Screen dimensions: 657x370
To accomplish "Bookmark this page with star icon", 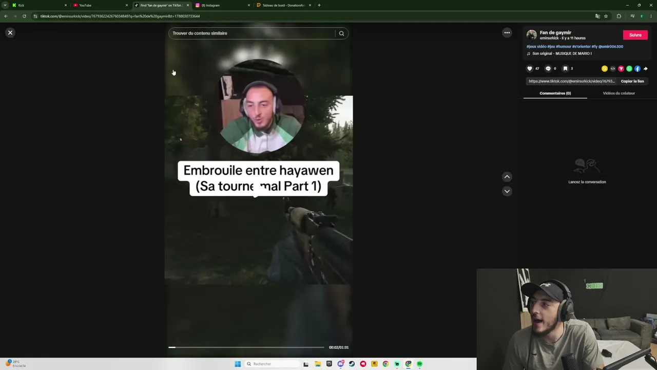I will pyautogui.click(x=606, y=16).
